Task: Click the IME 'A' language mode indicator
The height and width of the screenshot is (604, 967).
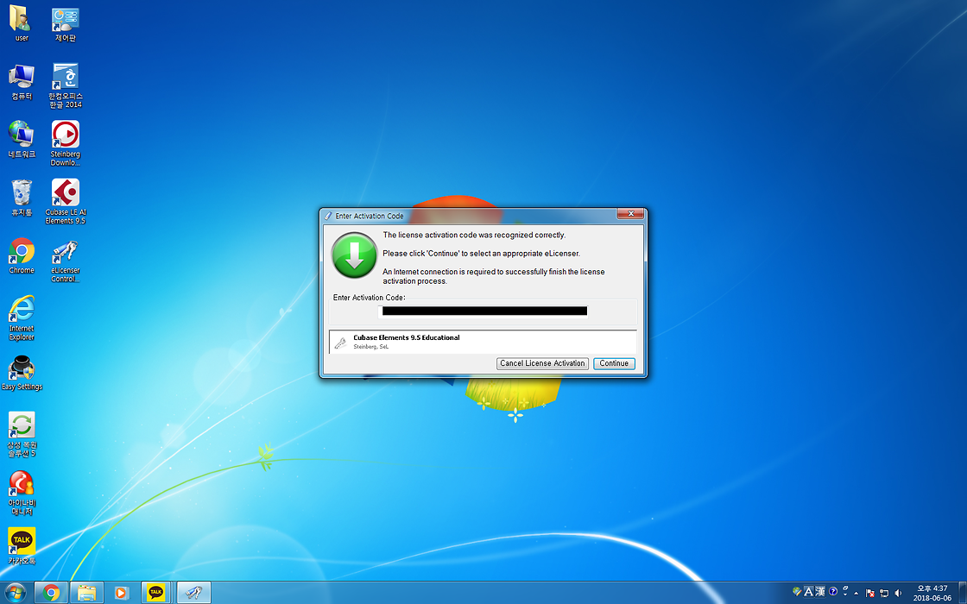Action: coord(808,592)
